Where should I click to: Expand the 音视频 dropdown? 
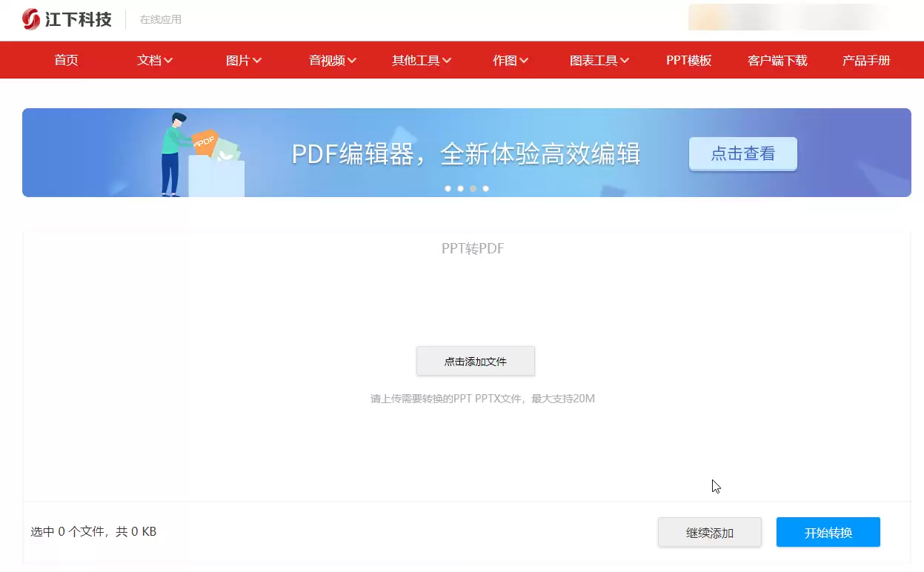tap(331, 60)
